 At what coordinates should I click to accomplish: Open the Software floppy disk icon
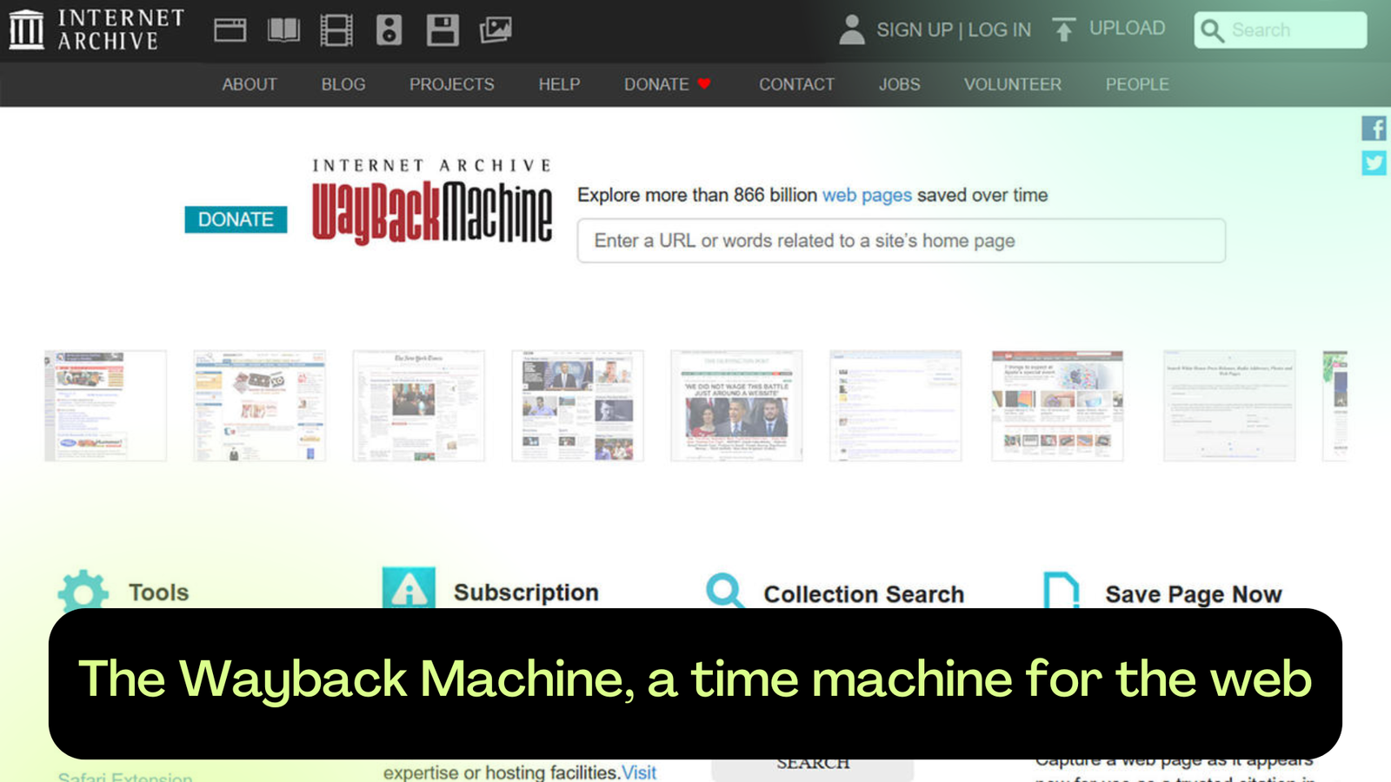[443, 30]
